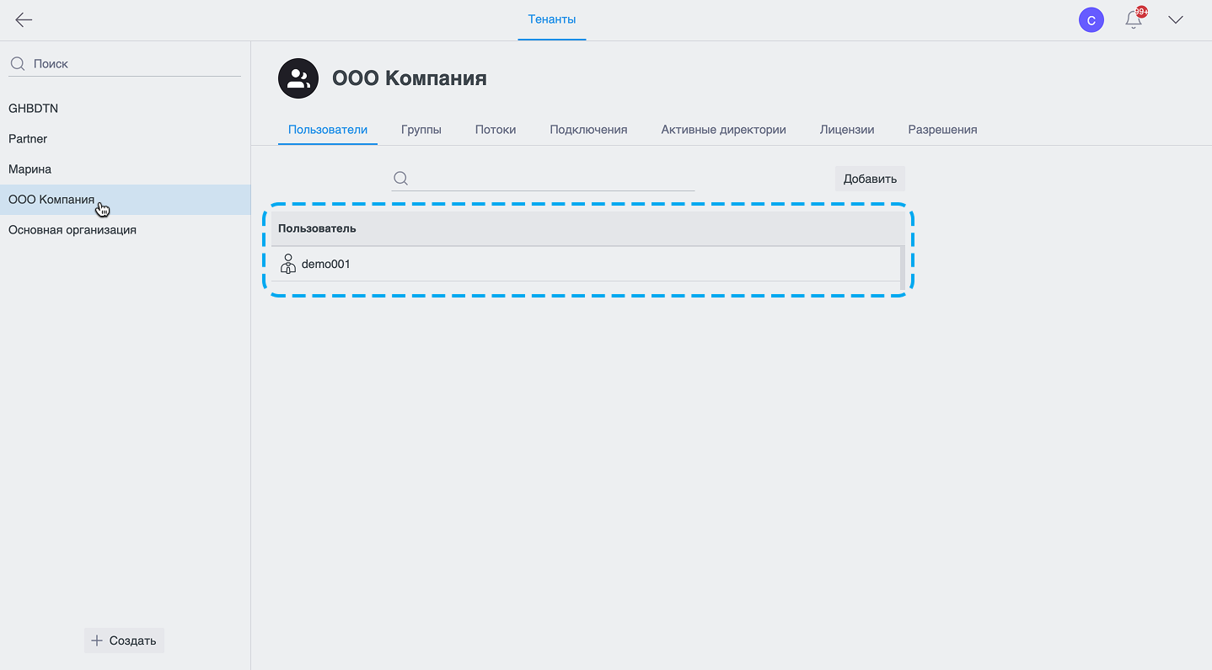1212x670 pixels.
Task: Click the ООО Компания group avatar icon
Action: coord(298,79)
